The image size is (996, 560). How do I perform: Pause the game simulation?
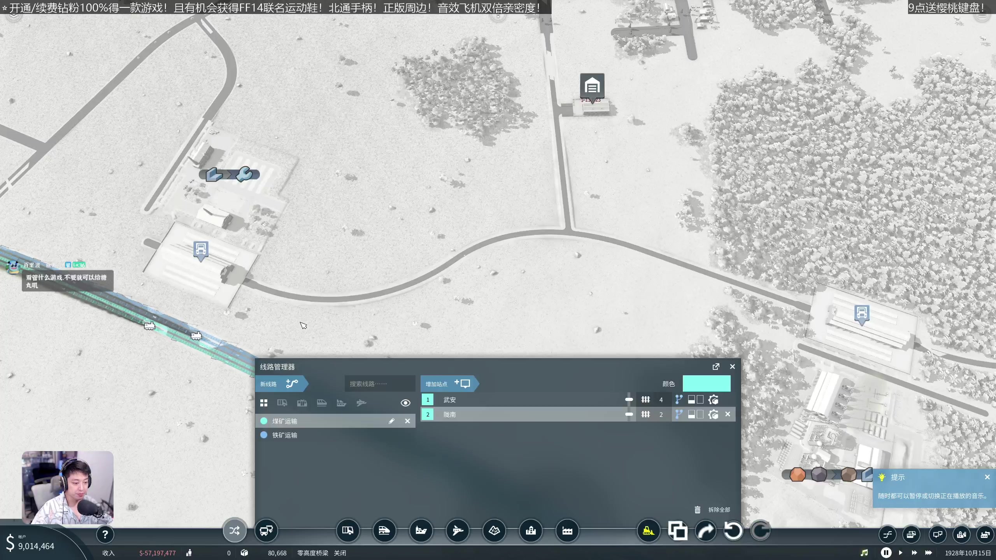[x=886, y=553]
